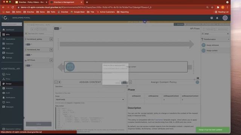Image resolution: width=241 pixels, height=135 pixels.
Task: Open Google Meet bookmark
Action: click(78, 12)
